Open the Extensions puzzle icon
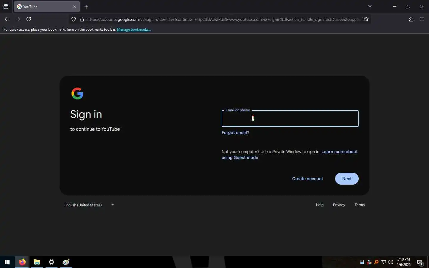The height and width of the screenshot is (268, 429). [411, 19]
